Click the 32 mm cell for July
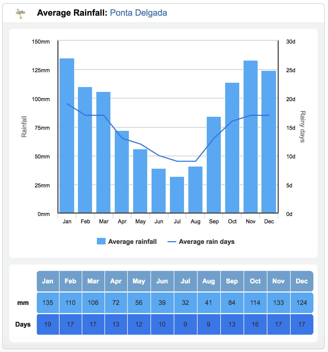Screen dimensions: 328x352 point(185,303)
